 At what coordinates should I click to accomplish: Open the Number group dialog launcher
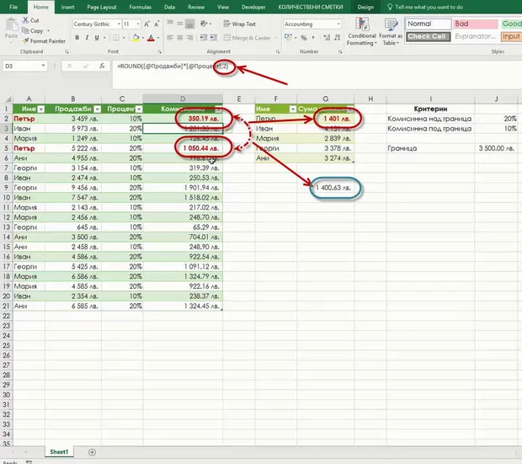click(340, 51)
